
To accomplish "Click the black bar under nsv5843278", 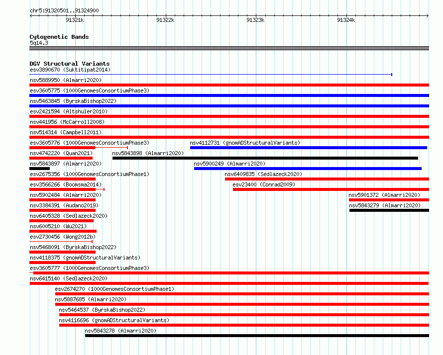I will point(257,336).
